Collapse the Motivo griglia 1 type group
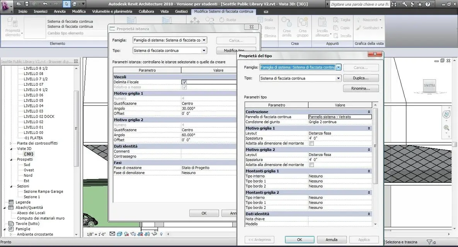 coord(369,128)
